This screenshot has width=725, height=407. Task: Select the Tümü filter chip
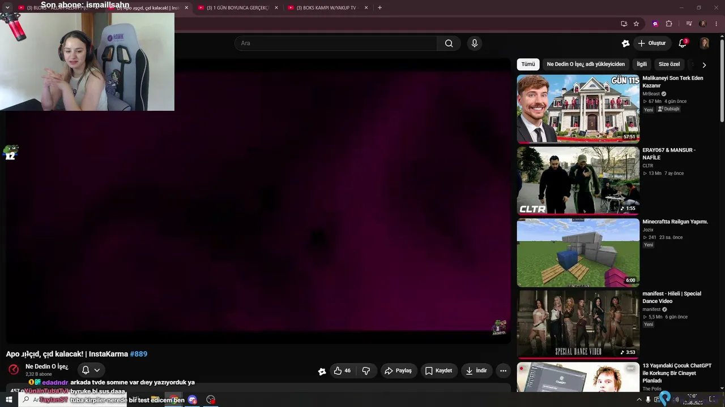[x=528, y=64]
